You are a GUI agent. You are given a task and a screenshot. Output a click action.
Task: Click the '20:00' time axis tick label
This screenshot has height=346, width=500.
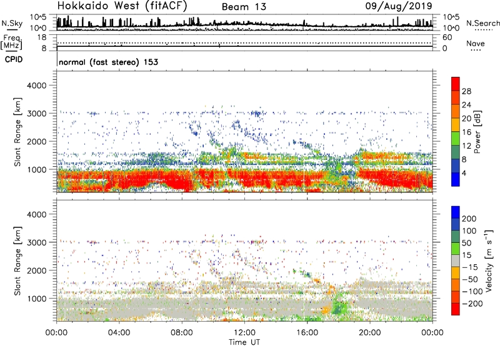(x=369, y=333)
